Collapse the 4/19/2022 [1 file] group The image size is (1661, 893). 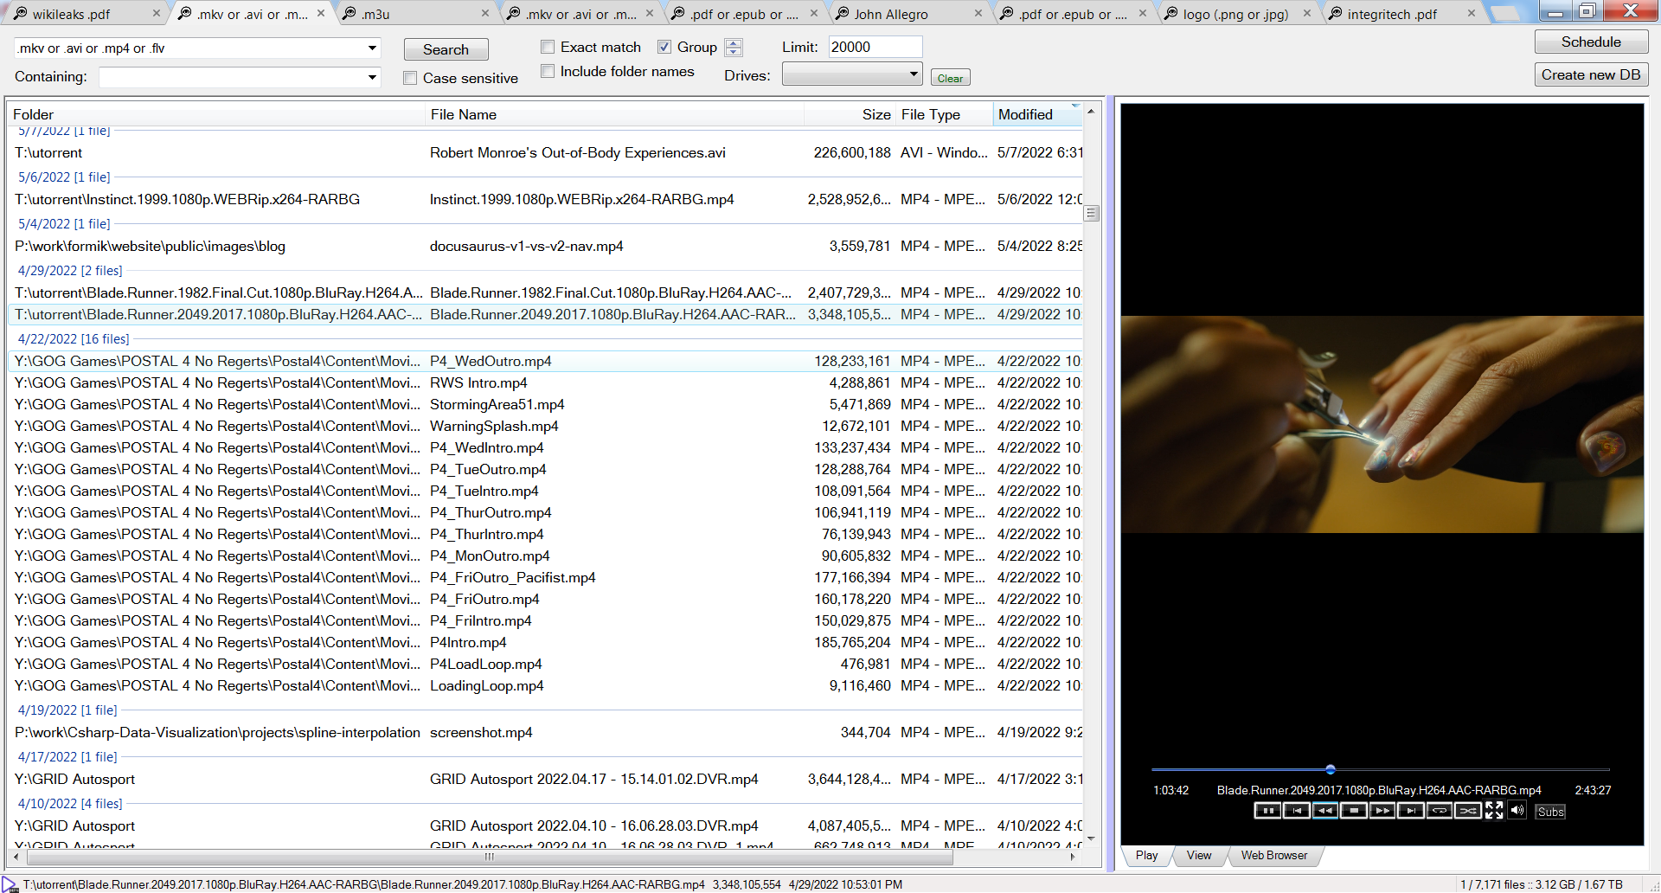pos(67,710)
